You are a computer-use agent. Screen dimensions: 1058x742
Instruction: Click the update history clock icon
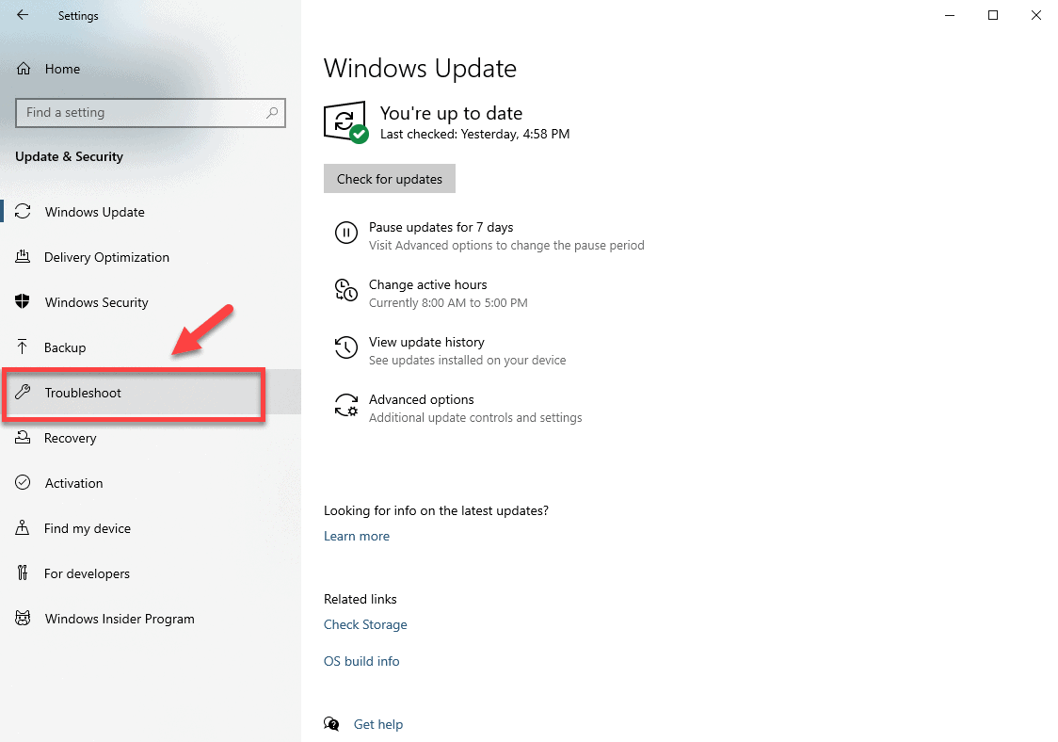[346, 347]
